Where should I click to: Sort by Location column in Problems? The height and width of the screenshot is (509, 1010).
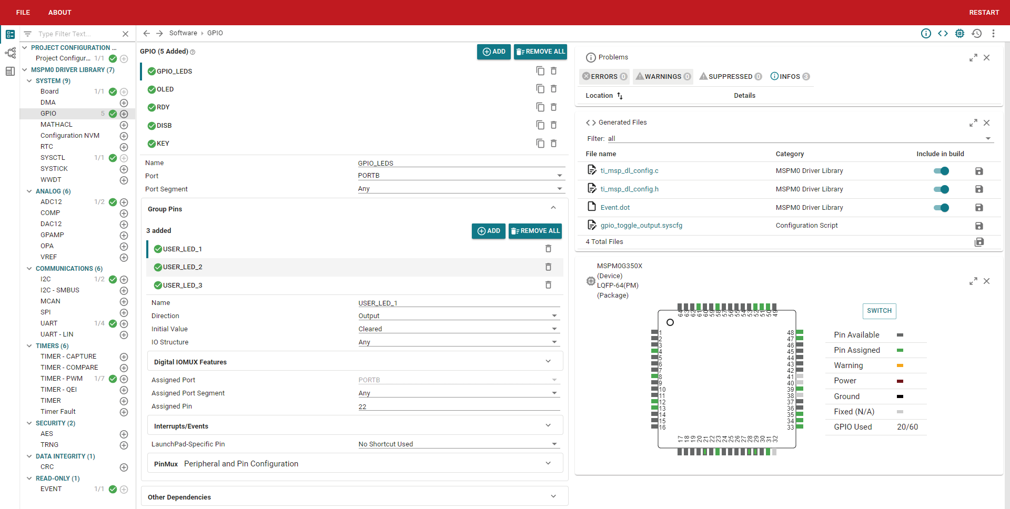click(604, 96)
